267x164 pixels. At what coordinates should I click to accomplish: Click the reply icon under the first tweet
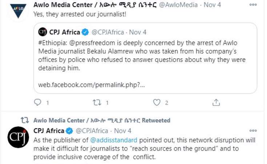(x=37, y=102)
